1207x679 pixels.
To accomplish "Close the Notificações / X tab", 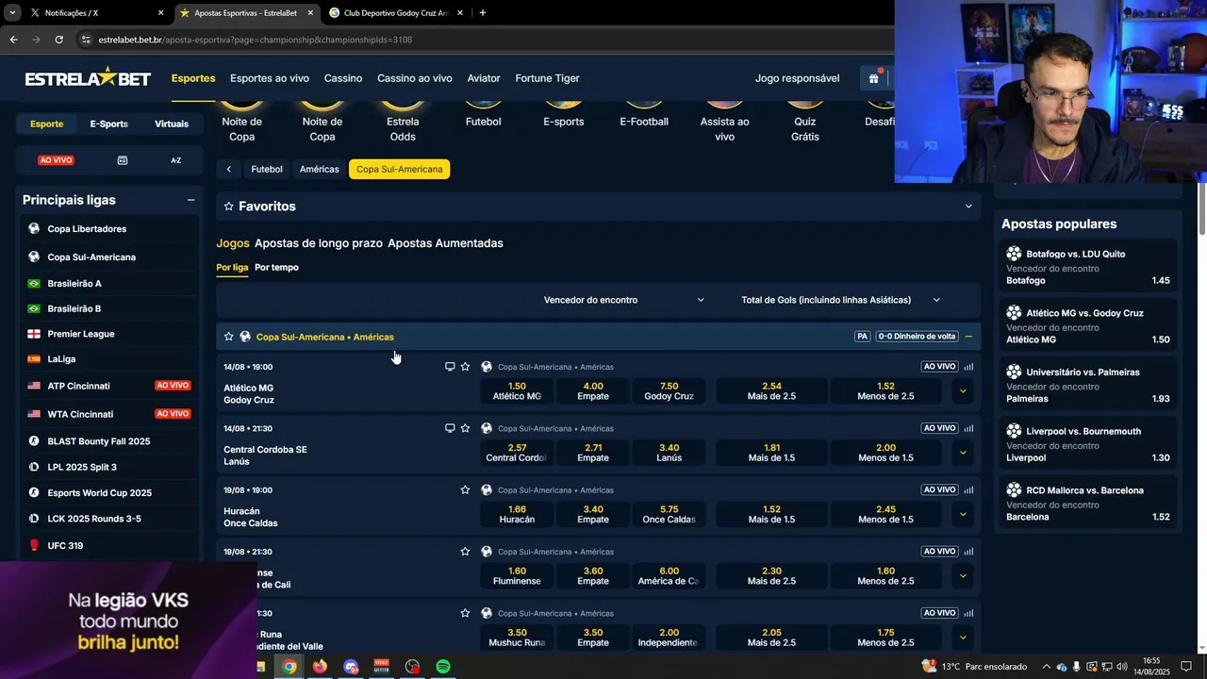I will (x=160, y=13).
